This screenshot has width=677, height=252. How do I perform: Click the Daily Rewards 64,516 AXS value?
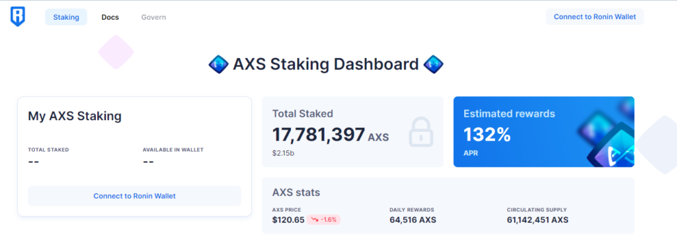[x=413, y=220]
